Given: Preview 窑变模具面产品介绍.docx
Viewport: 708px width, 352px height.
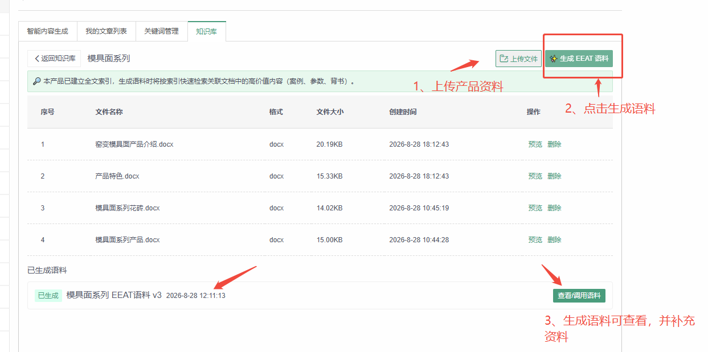Looking at the screenshot, I should coord(535,144).
